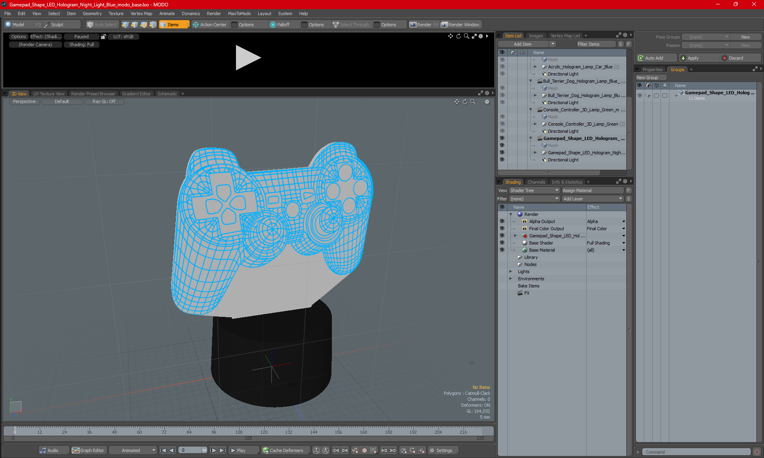
Task: Open the Add Item dropdown
Action: pyautogui.click(x=526, y=44)
